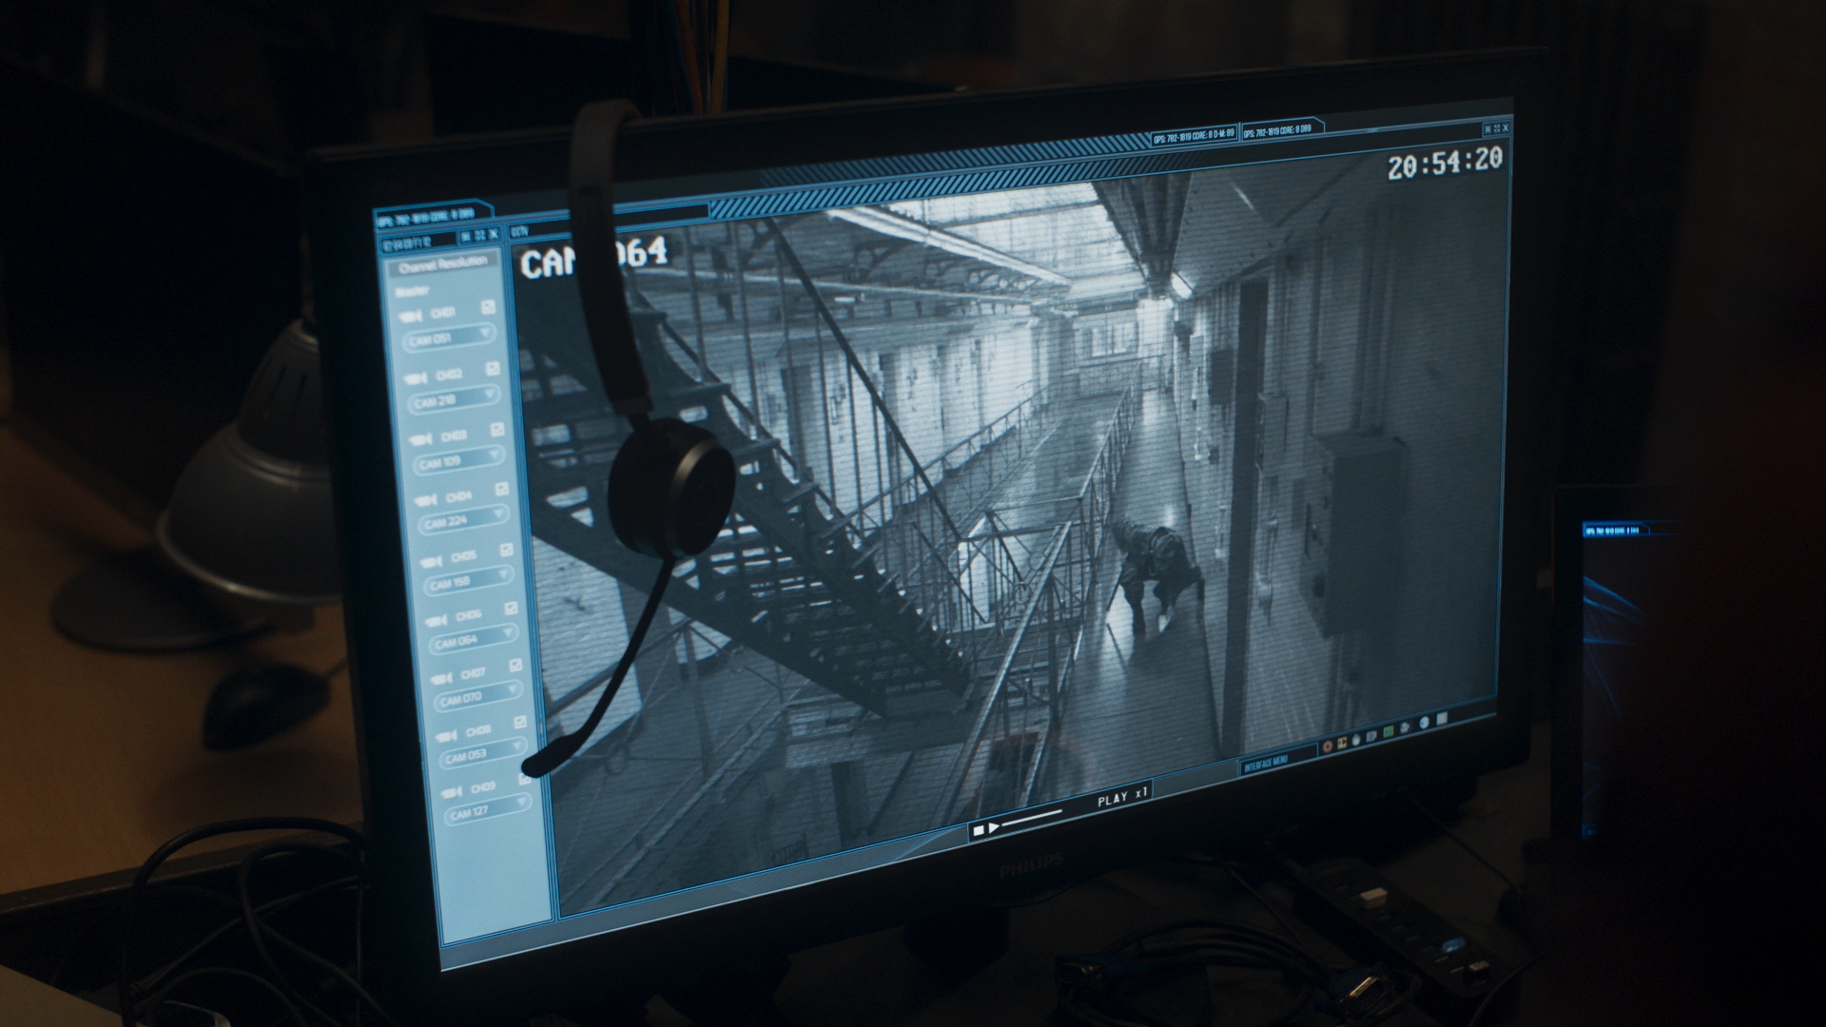Toggle the CH07 channel checkbox
Screen dimensions: 1826x1027
pyautogui.click(x=515, y=666)
